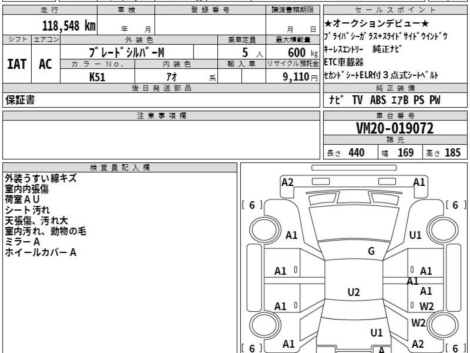Image resolution: width=470 pixels, height=353 pixels.
Task: Click the note "シート汚れ"
Action: [27, 210]
